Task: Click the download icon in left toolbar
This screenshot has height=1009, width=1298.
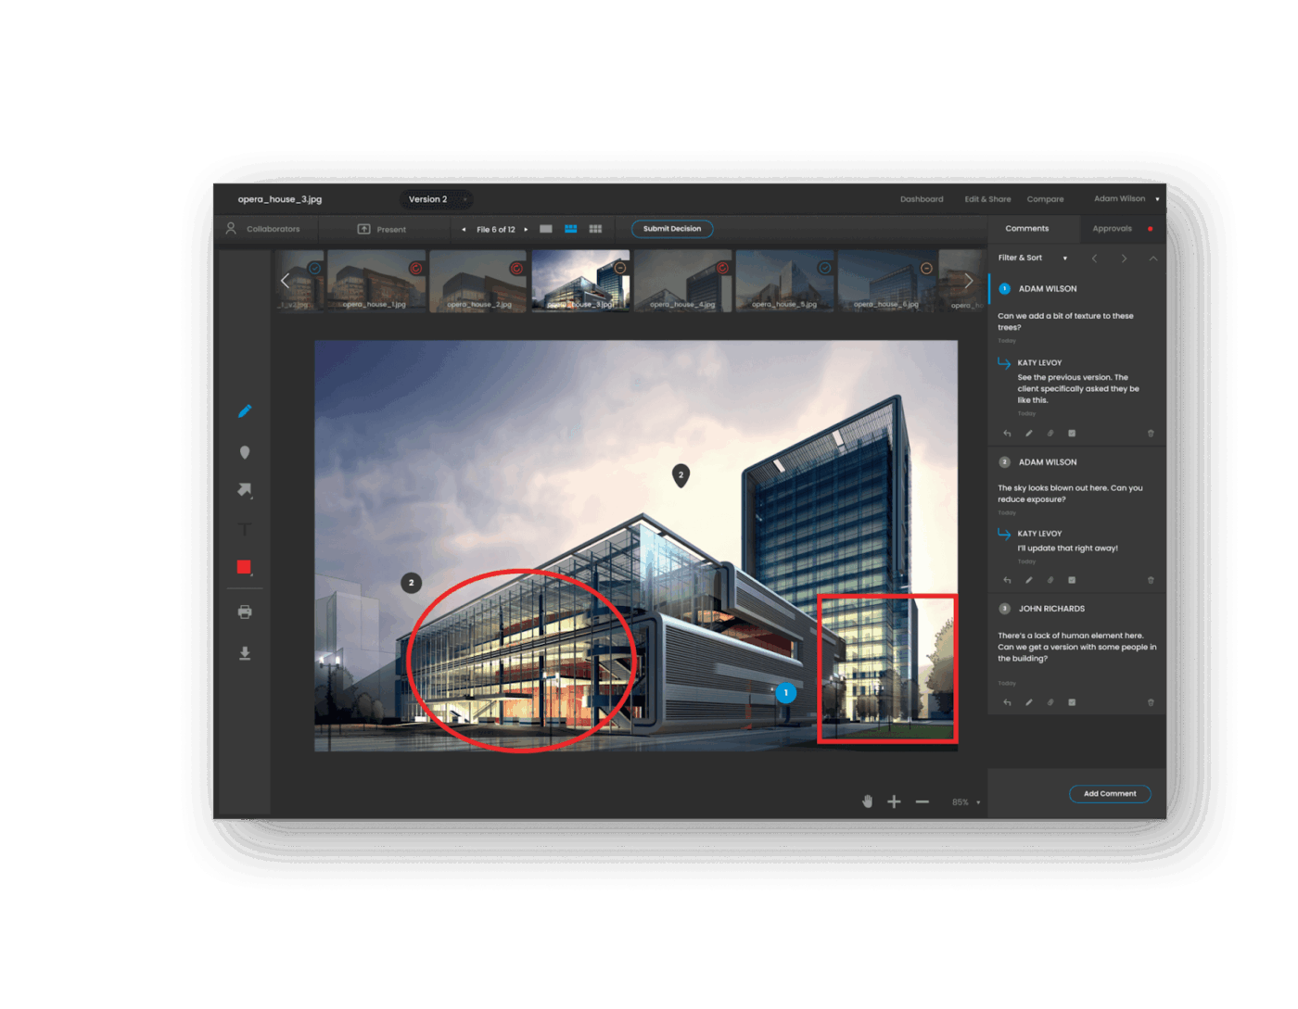Action: [x=245, y=653]
